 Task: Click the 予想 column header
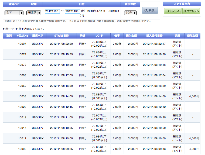pyautogui.click(x=82, y=36)
